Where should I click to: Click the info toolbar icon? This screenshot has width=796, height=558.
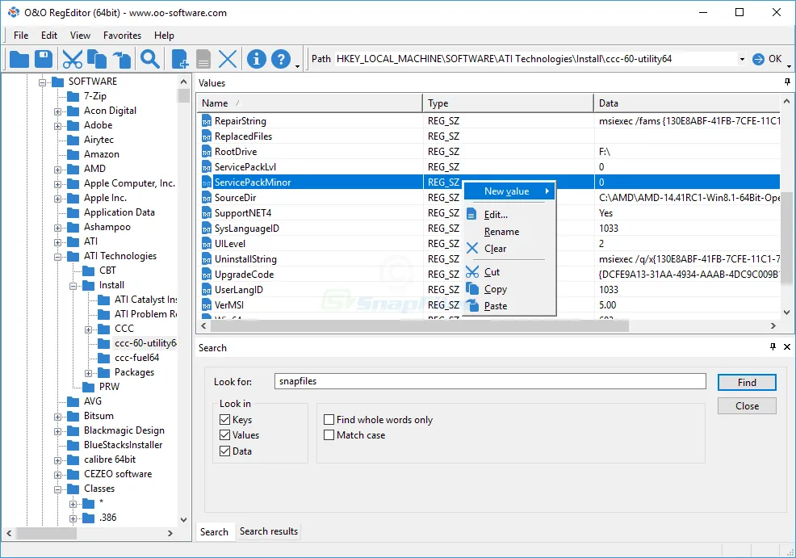[x=257, y=60]
